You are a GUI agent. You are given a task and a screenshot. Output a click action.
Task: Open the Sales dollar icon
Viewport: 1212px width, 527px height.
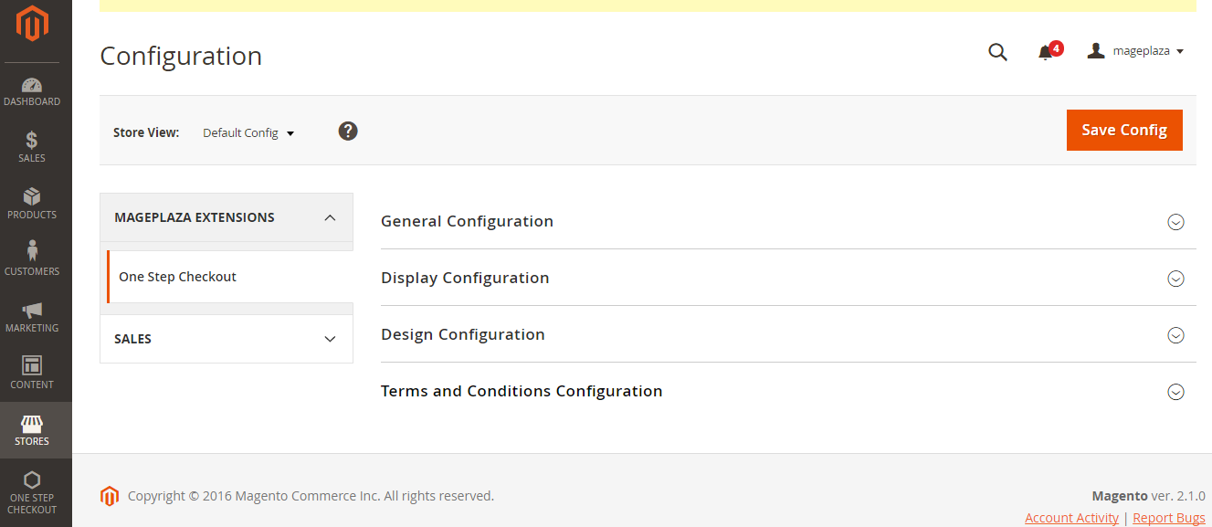[x=32, y=141]
